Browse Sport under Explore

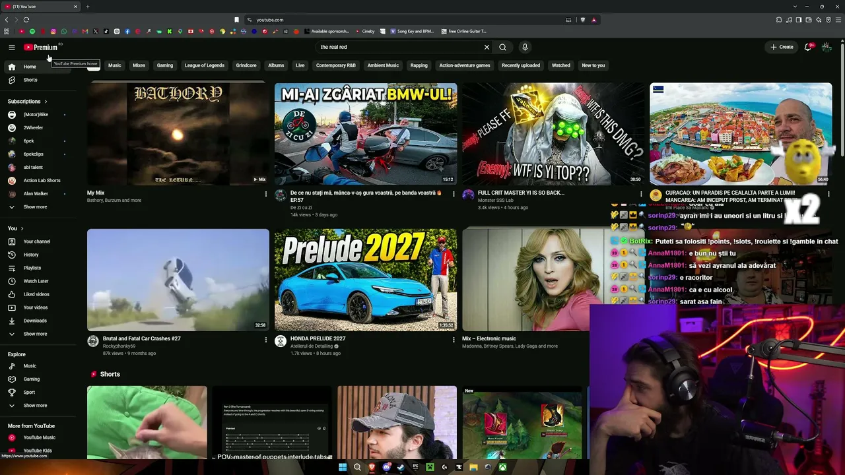pos(37,393)
